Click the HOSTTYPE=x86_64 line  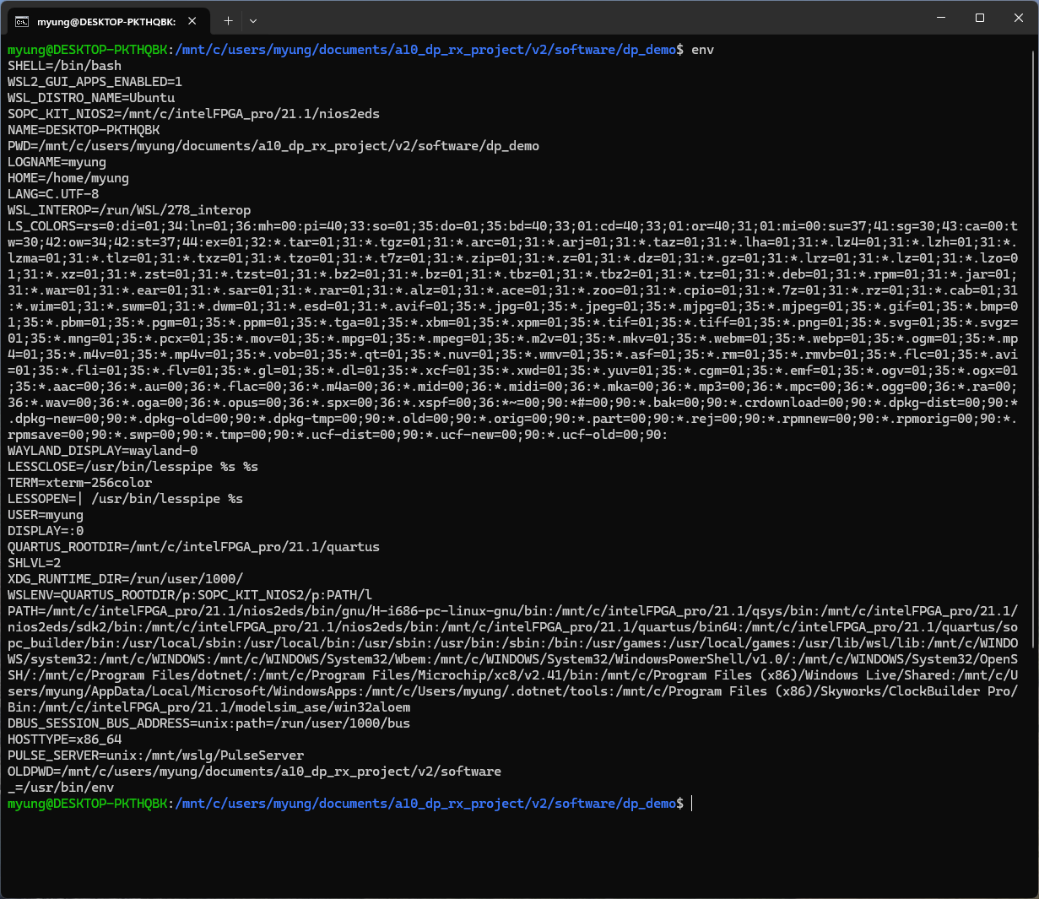pyautogui.click(x=65, y=739)
